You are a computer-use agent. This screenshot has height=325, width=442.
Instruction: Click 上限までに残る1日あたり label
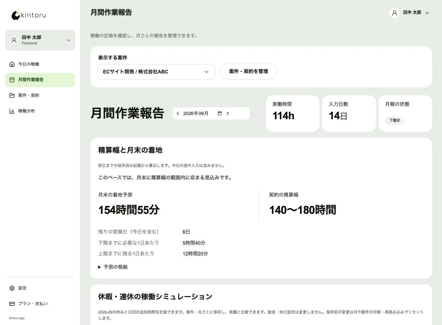click(126, 253)
